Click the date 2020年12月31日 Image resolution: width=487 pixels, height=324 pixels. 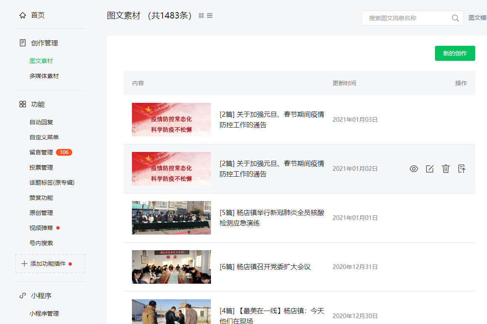pos(355,267)
